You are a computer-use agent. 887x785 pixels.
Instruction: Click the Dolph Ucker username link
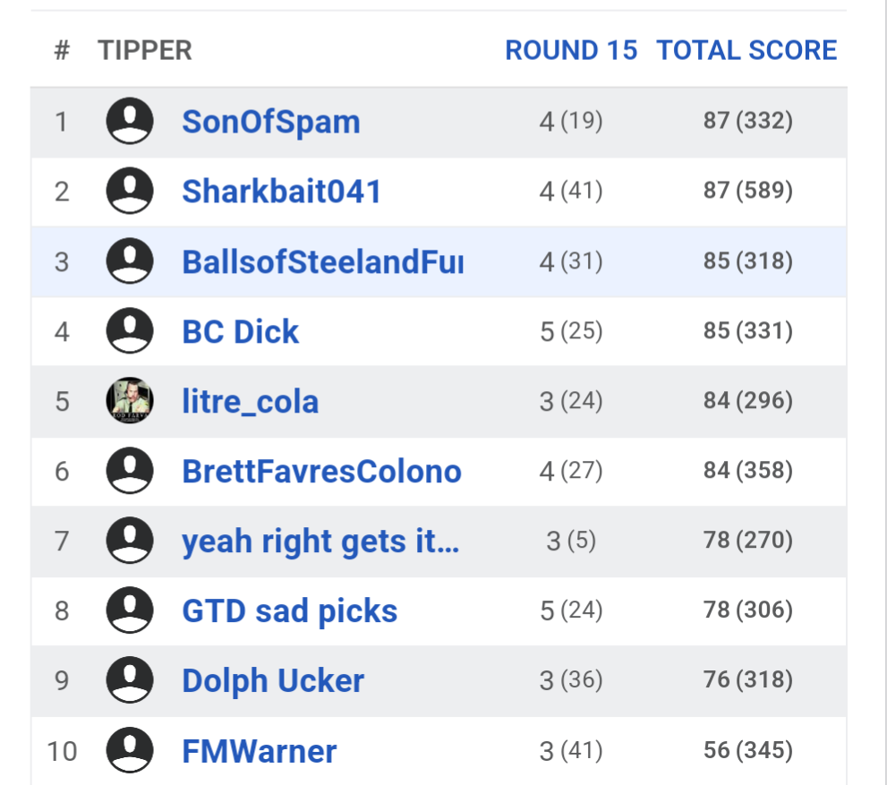(x=273, y=681)
